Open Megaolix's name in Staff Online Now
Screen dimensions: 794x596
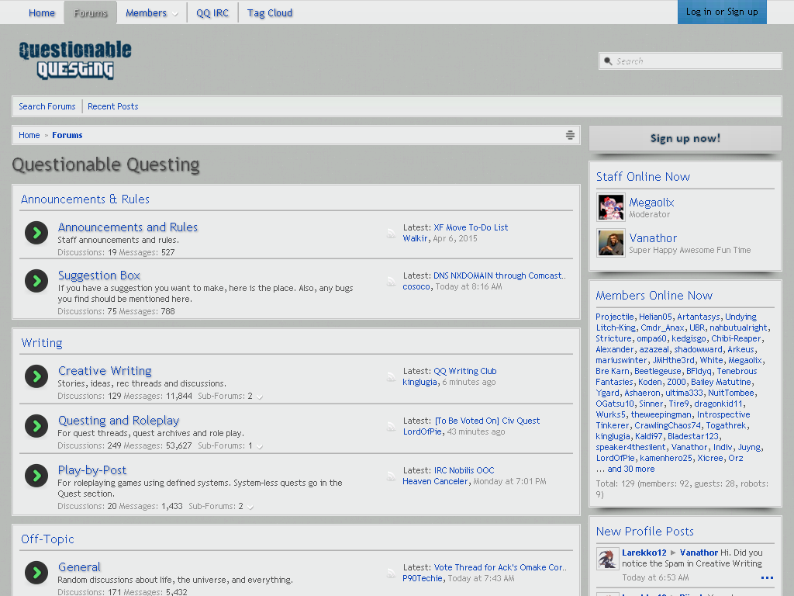pos(651,203)
